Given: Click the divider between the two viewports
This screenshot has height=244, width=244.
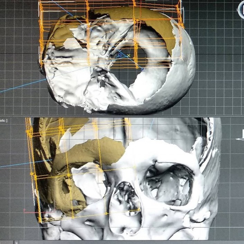Looking at the screenshot, I should pyautogui.click(x=122, y=116).
